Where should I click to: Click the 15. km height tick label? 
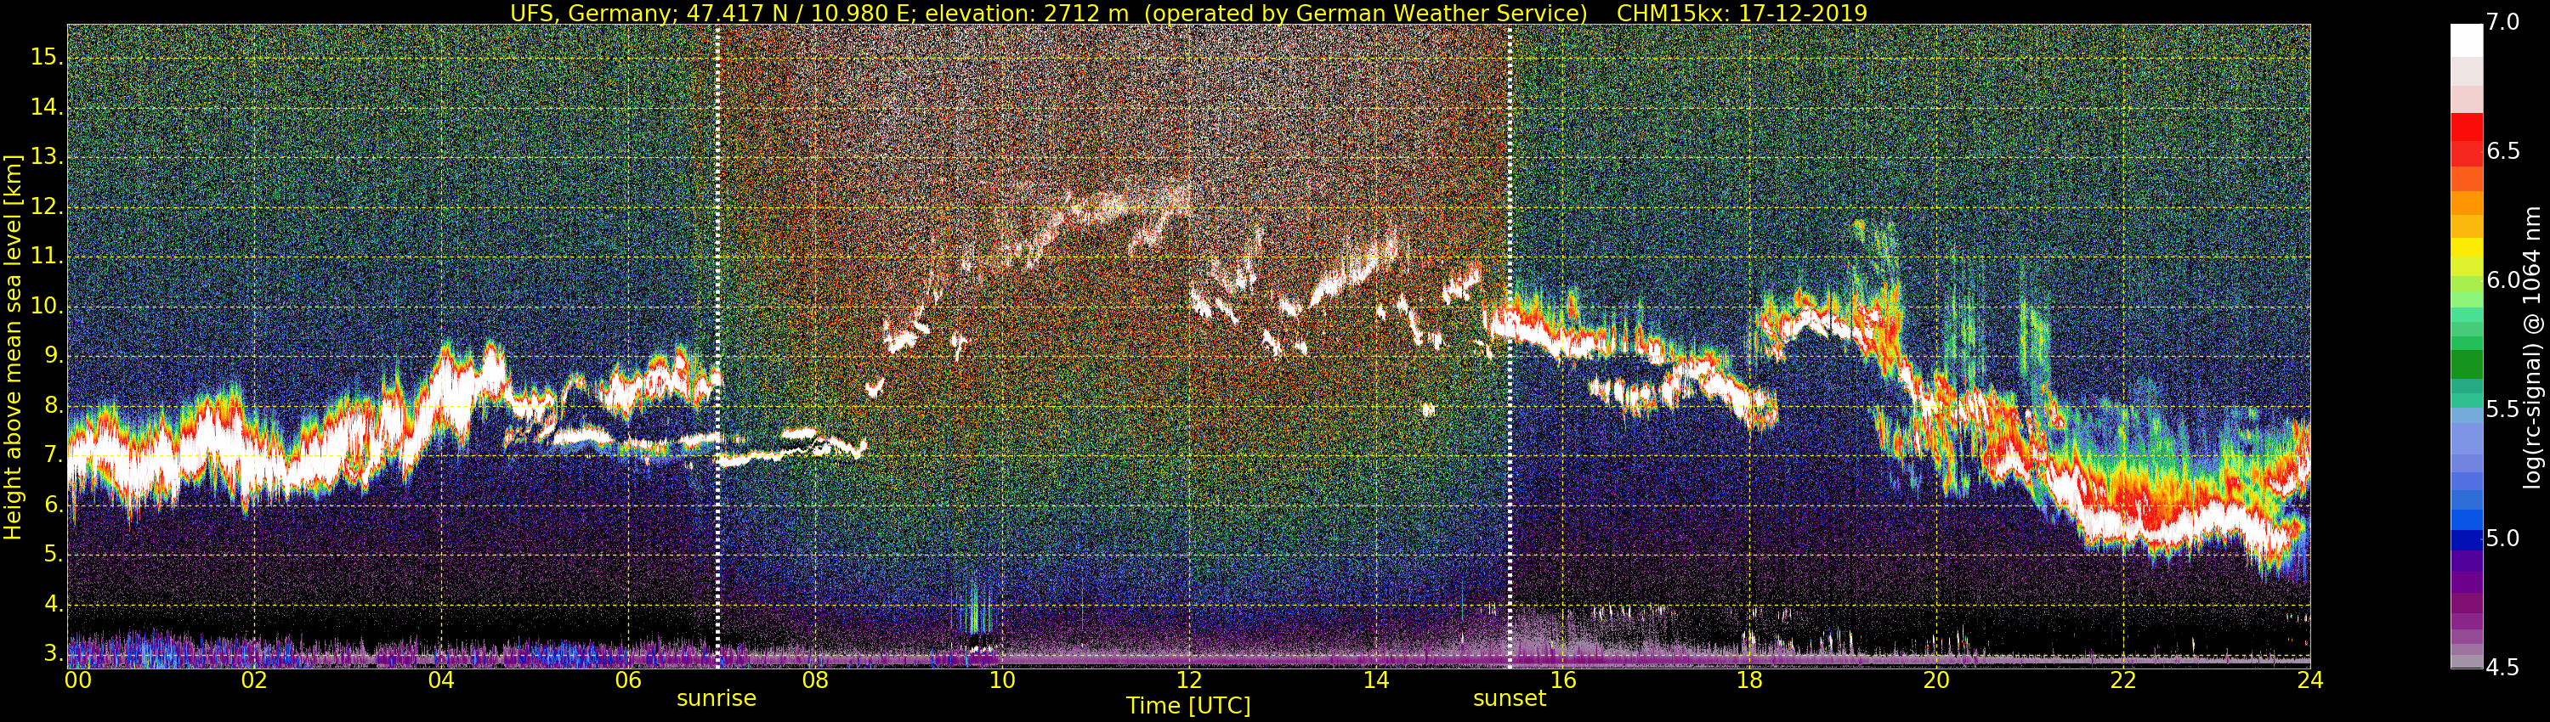coord(47,58)
